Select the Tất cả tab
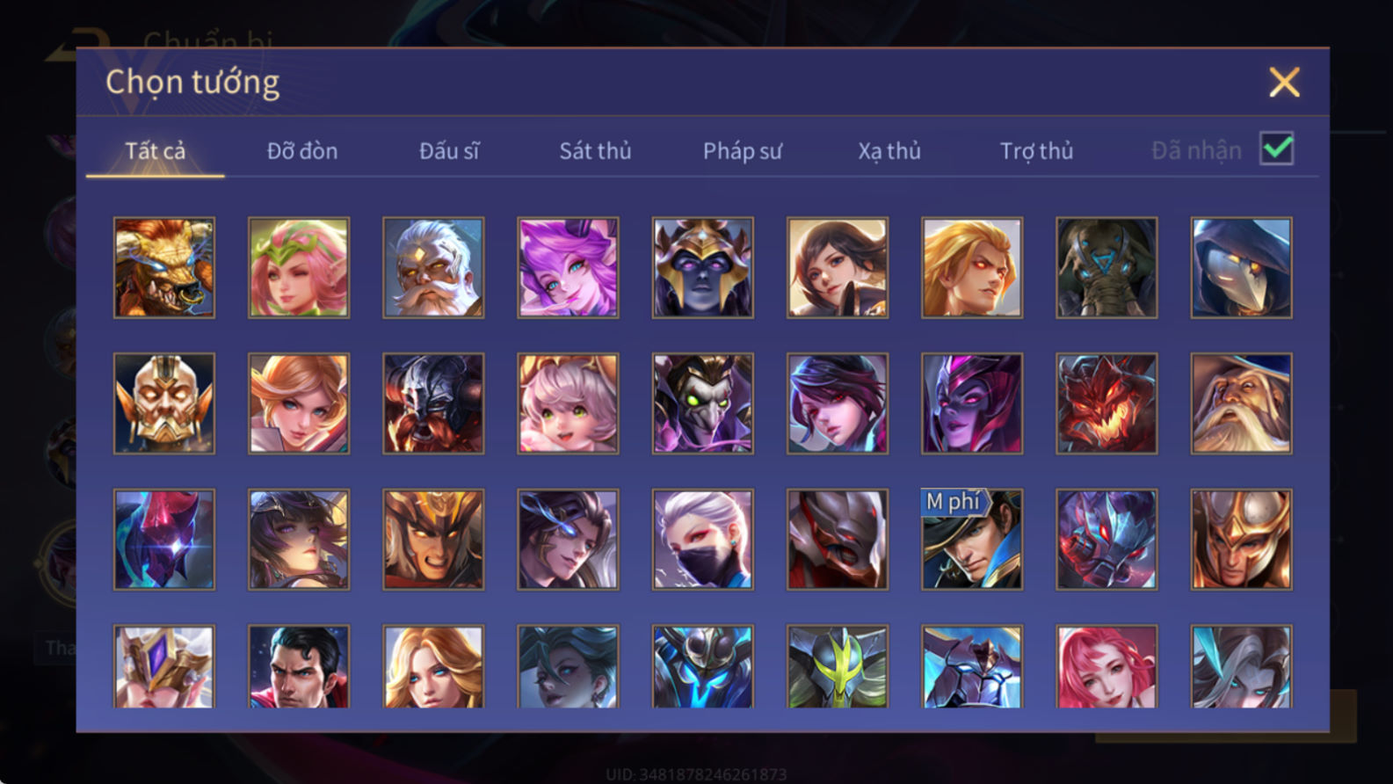 156,151
